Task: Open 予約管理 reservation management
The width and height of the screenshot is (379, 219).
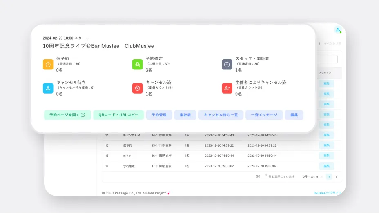Action: point(159,115)
